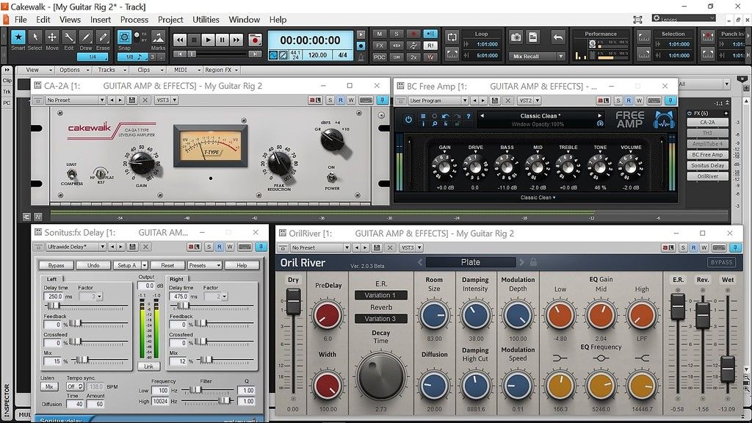Viewport: 752px width, 423px height.
Task: Open the Project menu
Action: [x=170, y=19]
